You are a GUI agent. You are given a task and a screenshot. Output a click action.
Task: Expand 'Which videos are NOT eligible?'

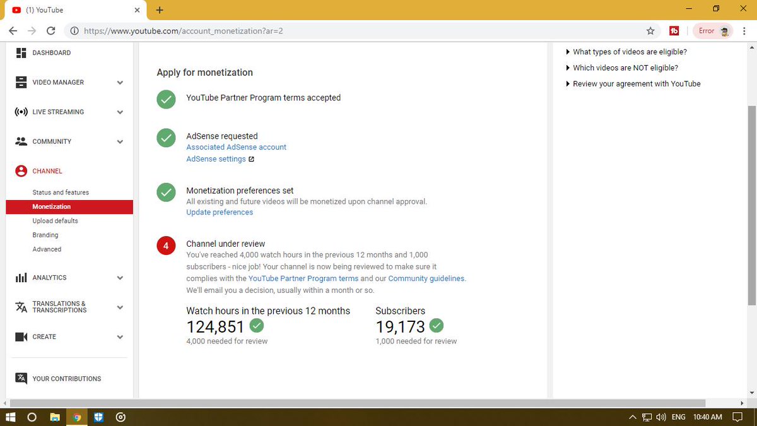point(622,68)
